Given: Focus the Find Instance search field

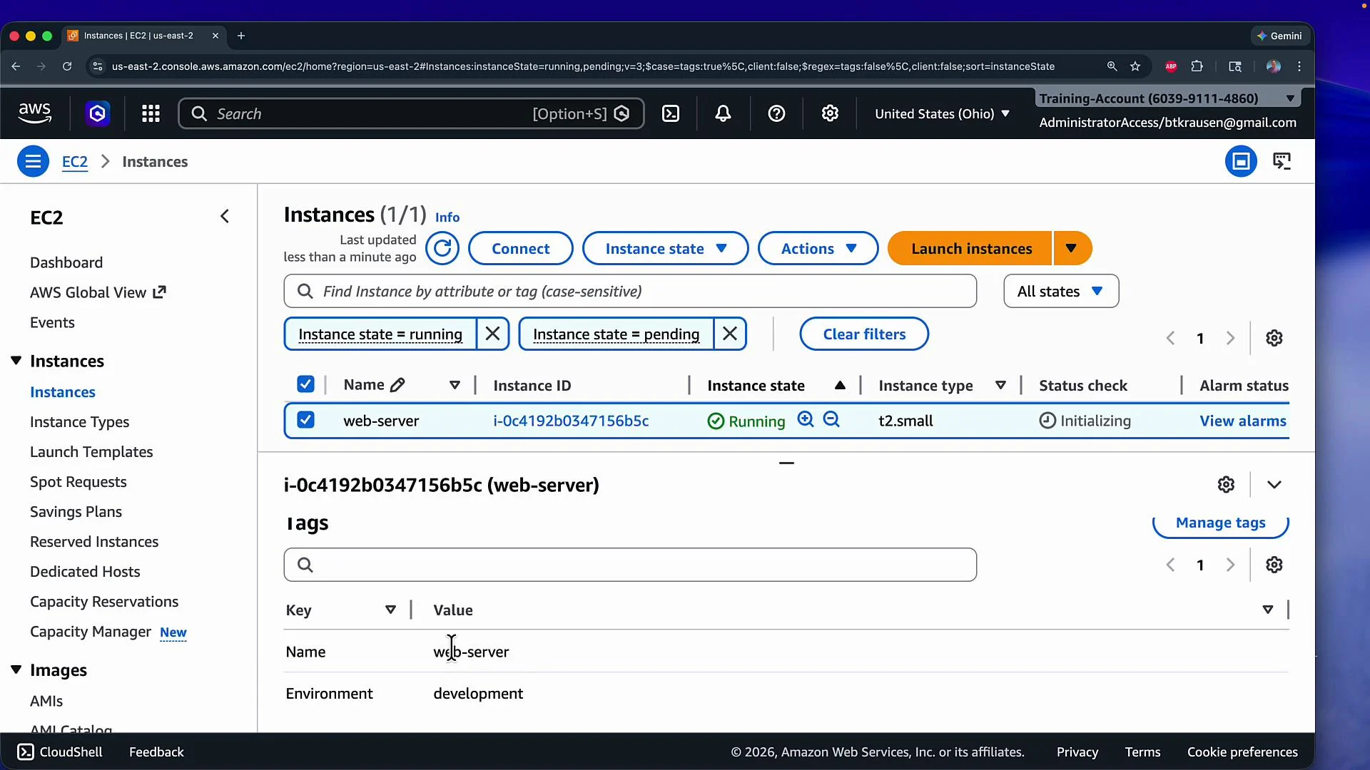Looking at the screenshot, I should pyautogui.click(x=630, y=291).
